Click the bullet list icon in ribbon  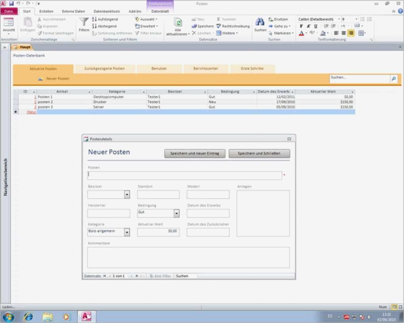(x=362, y=19)
